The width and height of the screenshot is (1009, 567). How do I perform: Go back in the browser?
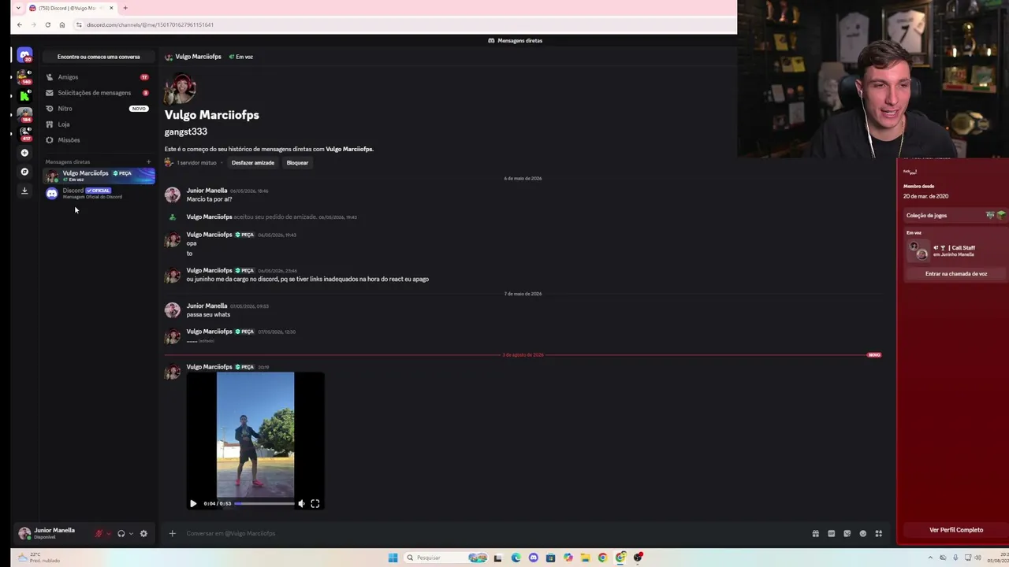point(19,24)
